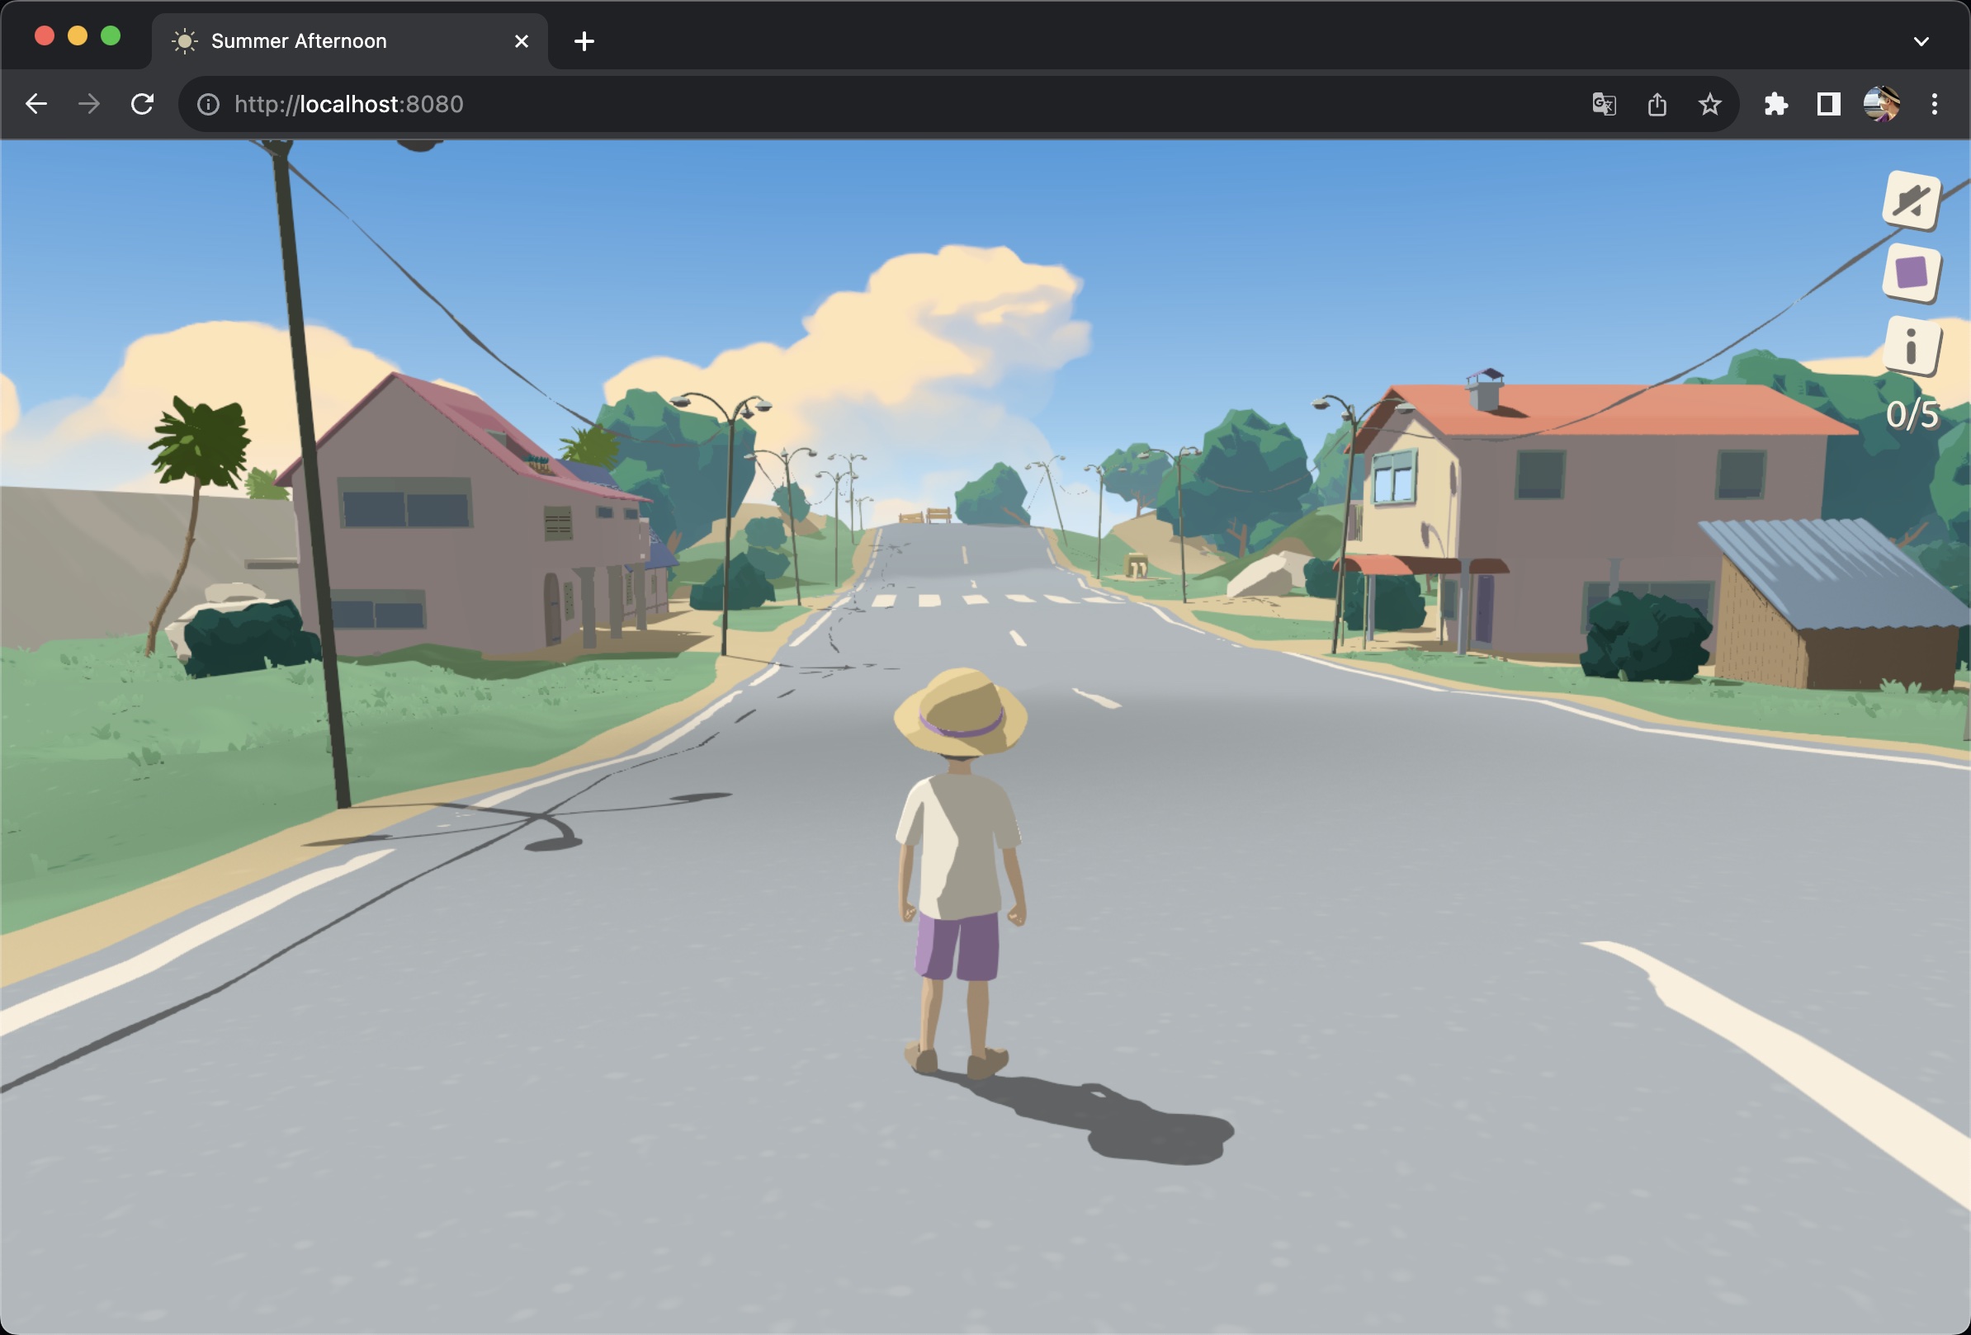1971x1335 pixels.
Task: Open the game info panel
Action: point(1912,346)
